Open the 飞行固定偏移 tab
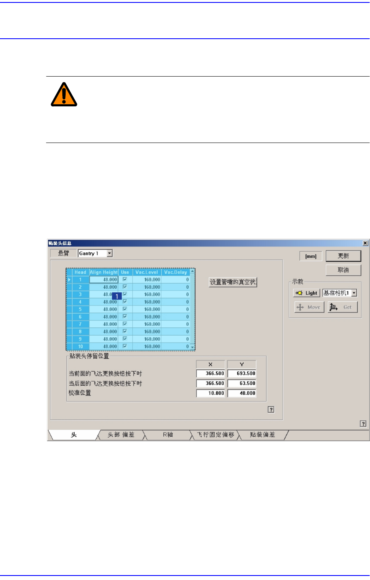Viewport: 370px width, 580px height. click(x=216, y=435)
